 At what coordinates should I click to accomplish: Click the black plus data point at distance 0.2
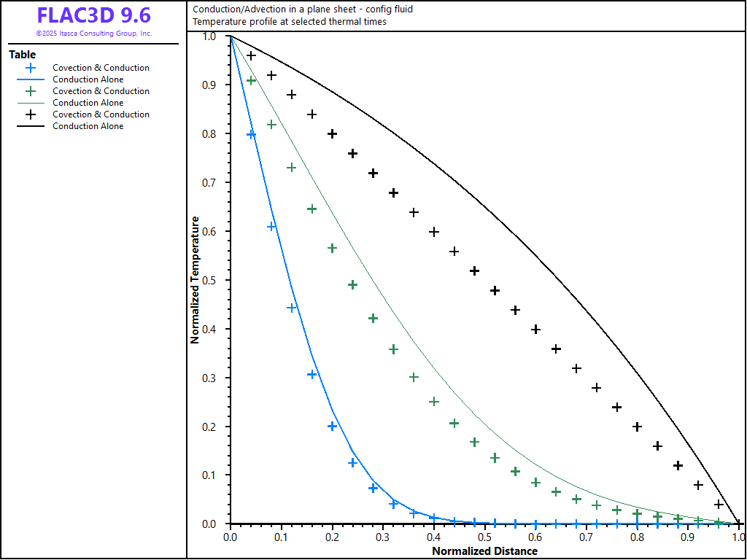[x=333, y=133]
